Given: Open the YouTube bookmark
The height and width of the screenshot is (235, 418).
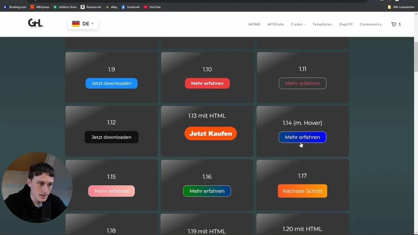Looking at the screenshot, I should (152, 7).
